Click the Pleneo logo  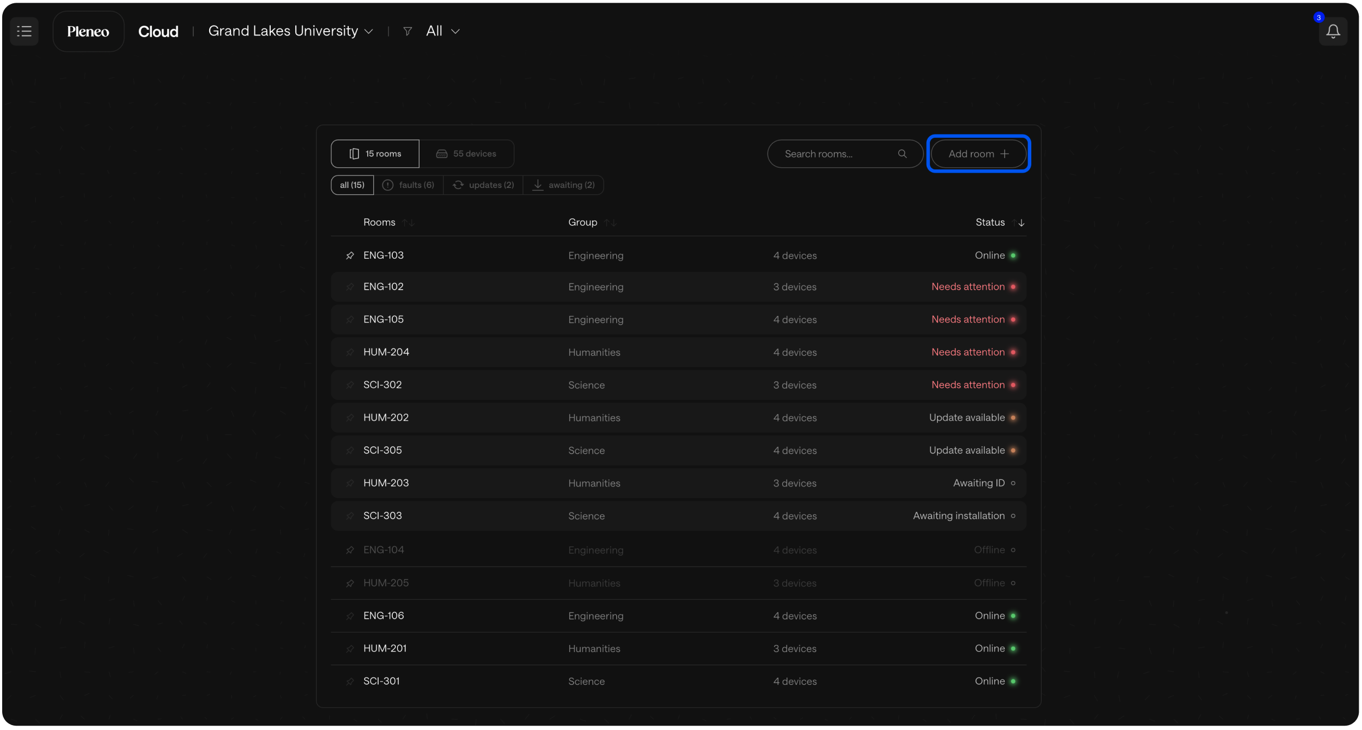pos(88,32)
